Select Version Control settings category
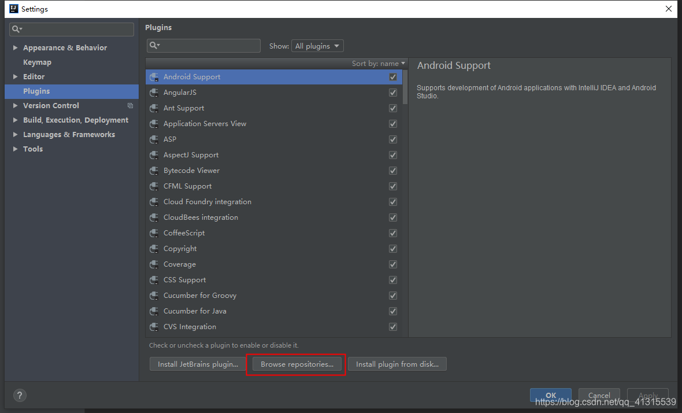682x413 pixels. pyautogui.click(x=71, y=106)
